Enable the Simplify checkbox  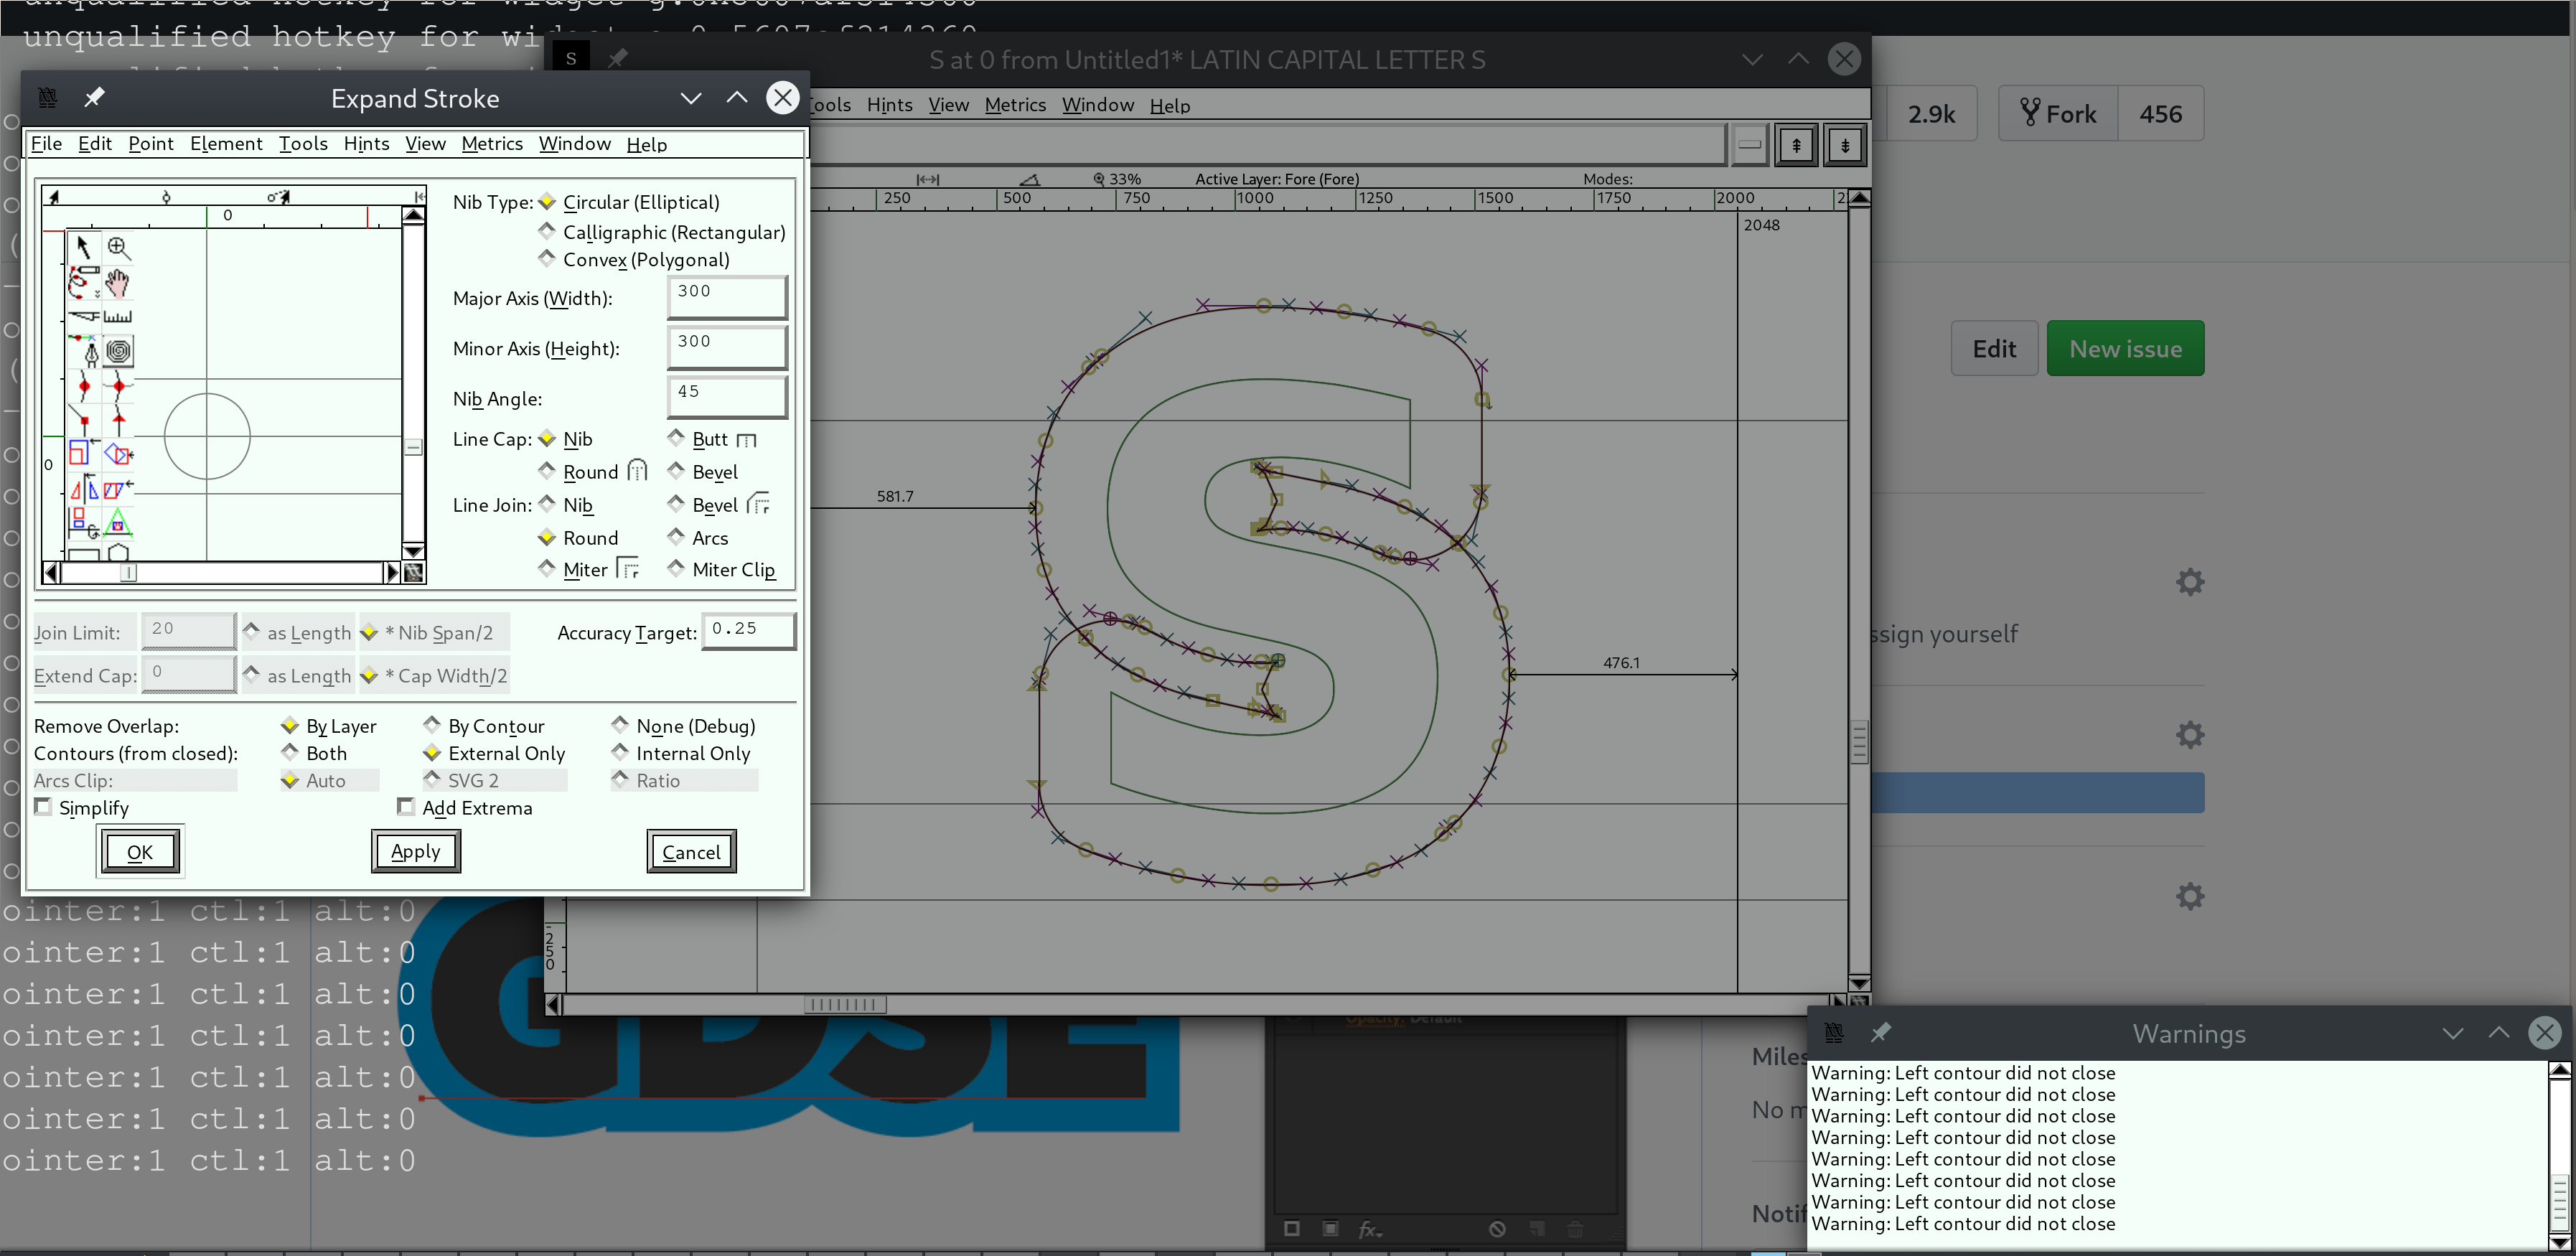[44, 806]
